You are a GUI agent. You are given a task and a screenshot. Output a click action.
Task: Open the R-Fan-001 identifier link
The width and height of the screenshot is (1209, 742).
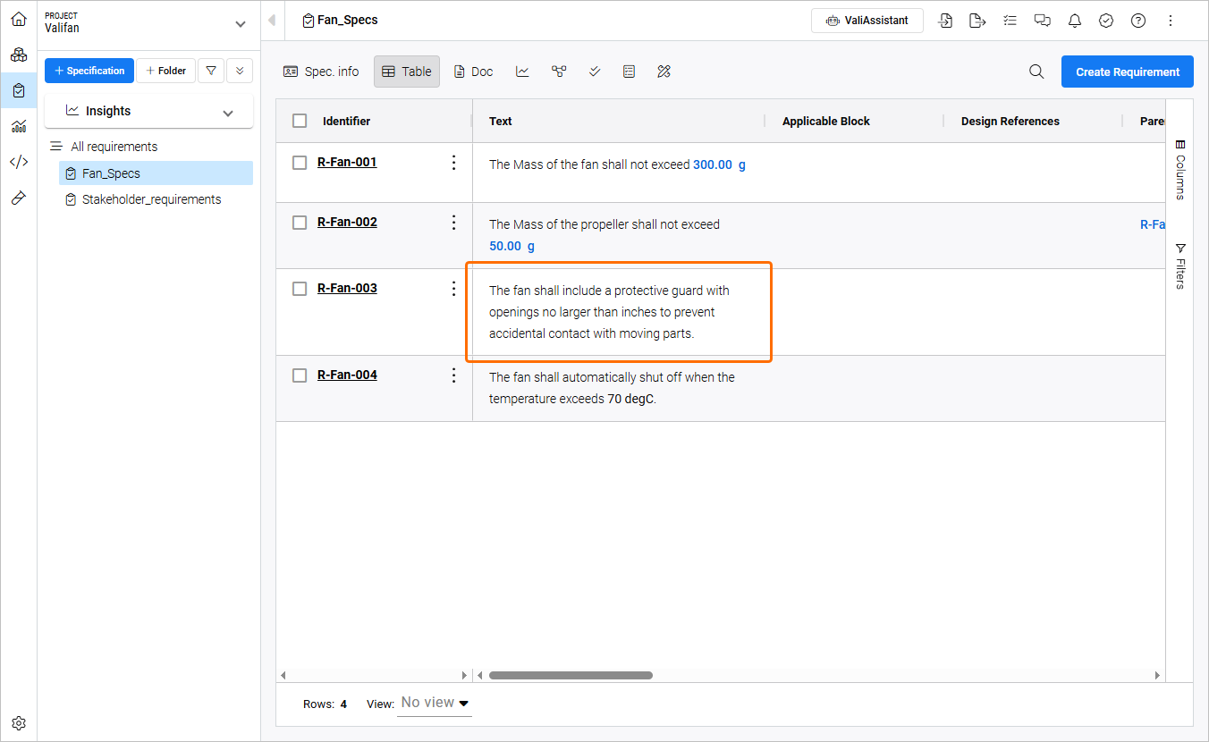click(347, 162)
